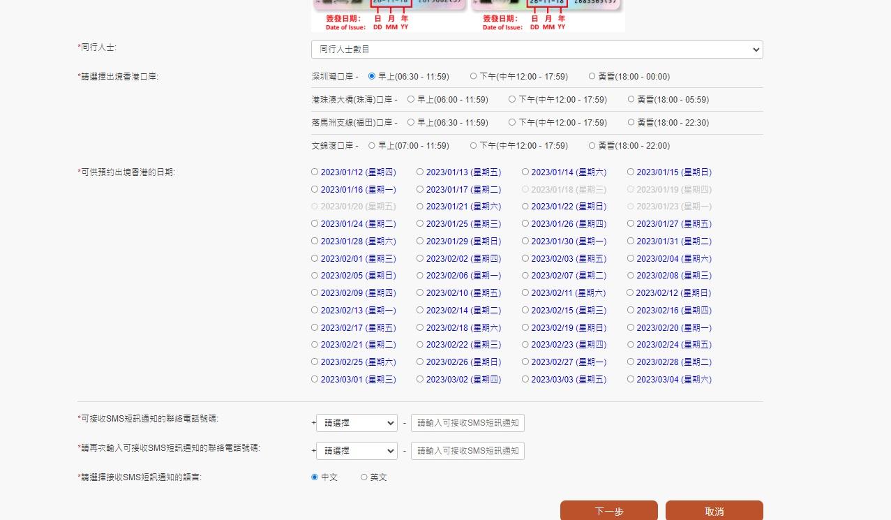Select departure date 2023/03/04 (星期六)
Screen dimensions: 891x520
point(631,379)
